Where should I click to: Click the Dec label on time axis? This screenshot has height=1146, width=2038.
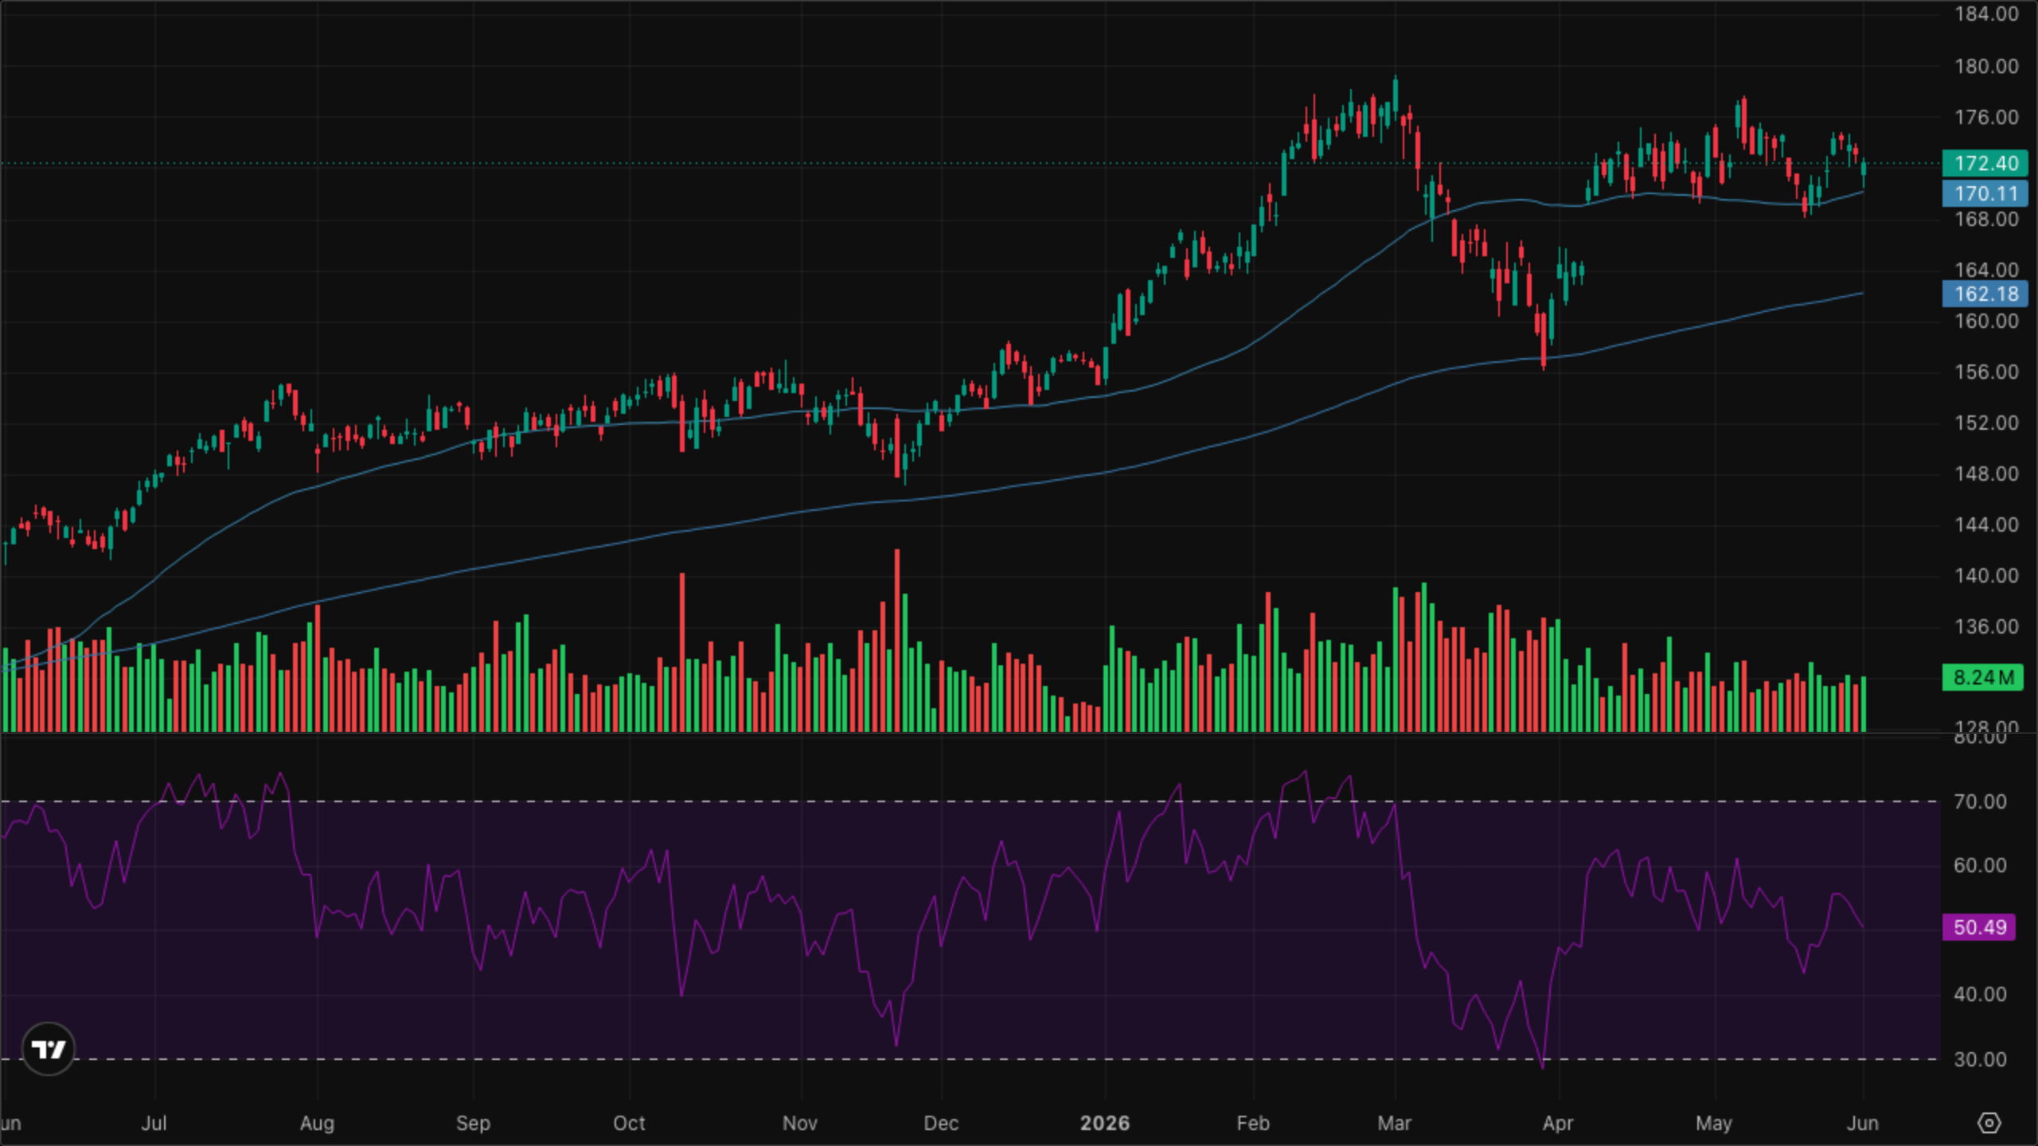coord(940,1123)
